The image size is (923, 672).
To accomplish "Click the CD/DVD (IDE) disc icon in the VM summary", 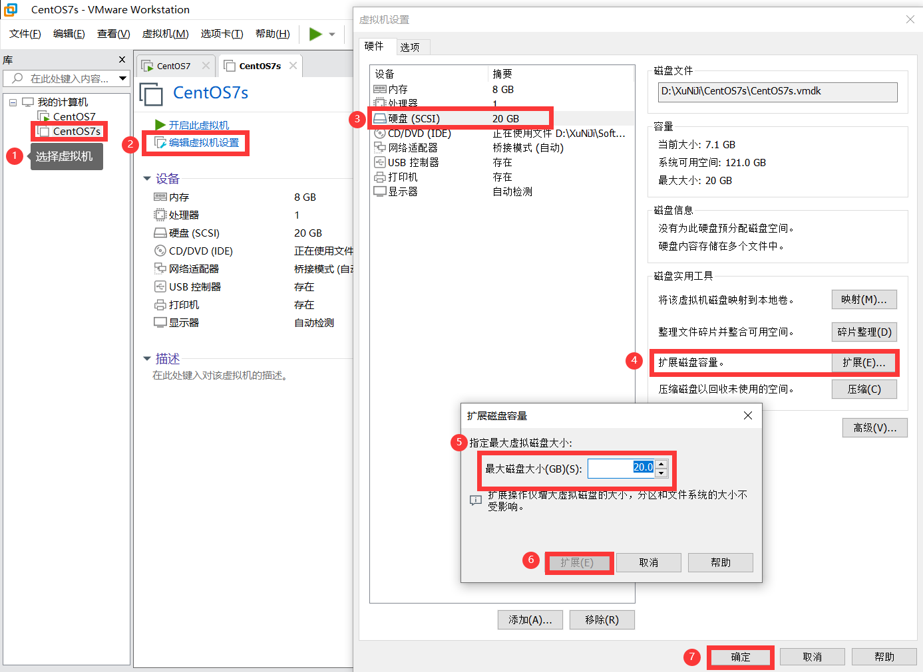I will tap(160, 251).
